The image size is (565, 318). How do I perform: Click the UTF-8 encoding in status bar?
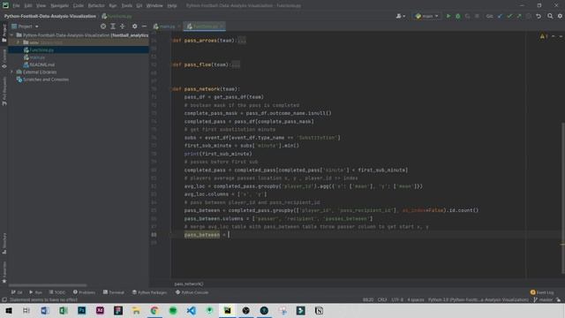point(397,299)
